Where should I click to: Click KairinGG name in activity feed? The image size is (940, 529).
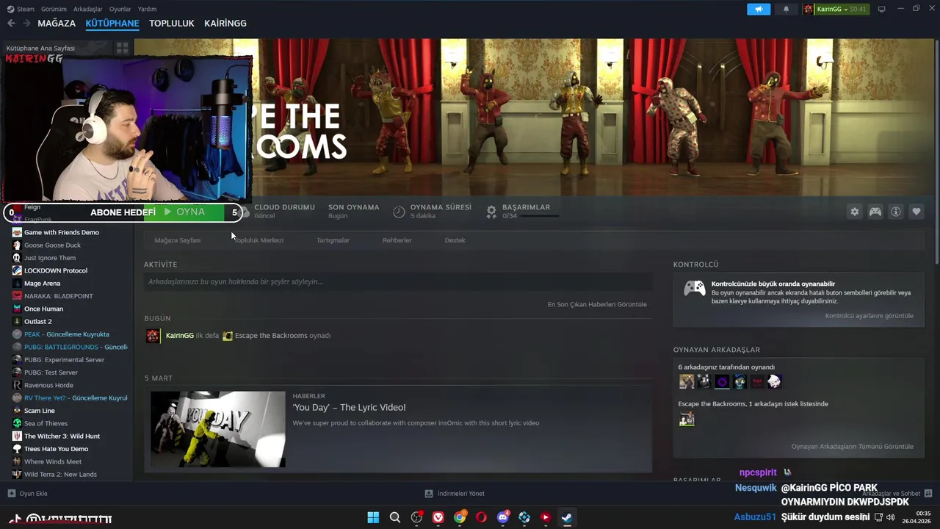[180, 336]
